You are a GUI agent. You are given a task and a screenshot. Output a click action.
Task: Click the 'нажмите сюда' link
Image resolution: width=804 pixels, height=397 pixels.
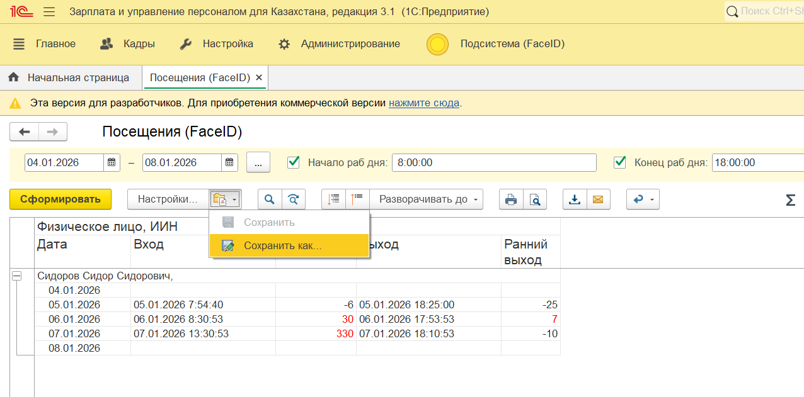pyautogui.click(x=423, y=103)
